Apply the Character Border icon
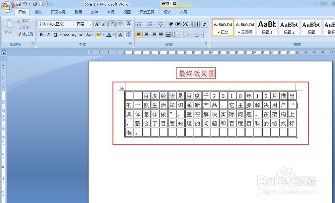Viewport: 335px width, 203px height. point(129,24)
